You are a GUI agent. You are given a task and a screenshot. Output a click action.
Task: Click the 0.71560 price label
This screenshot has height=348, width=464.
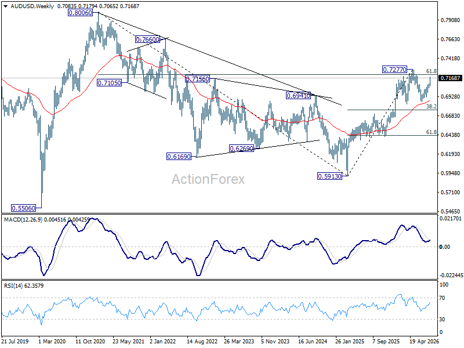197,79
